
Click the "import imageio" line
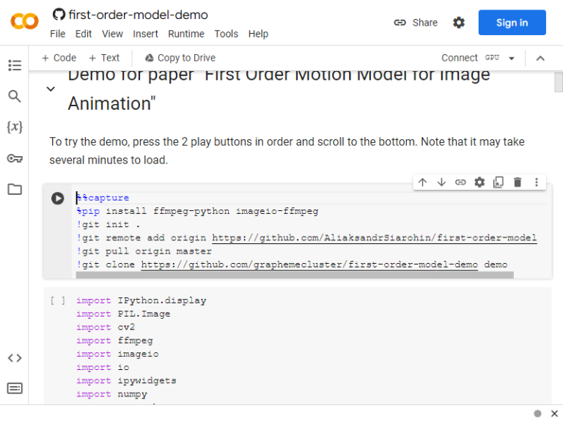[x=117, y=354]
